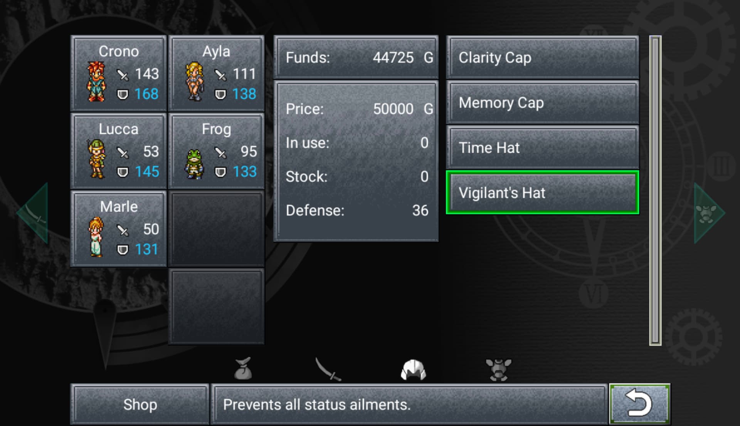740x426 pixels.
Task: Select the Marle character panel
Action: coord(119,229)
